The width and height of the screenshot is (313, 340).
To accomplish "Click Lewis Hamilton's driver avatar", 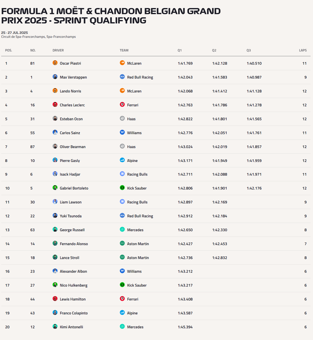I will 55,299.
